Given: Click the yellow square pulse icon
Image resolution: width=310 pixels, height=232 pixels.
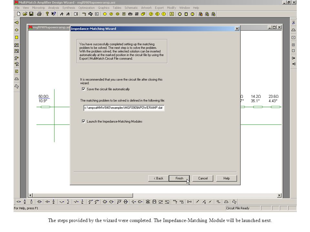Looking at the screenshot, I should 171,14.
